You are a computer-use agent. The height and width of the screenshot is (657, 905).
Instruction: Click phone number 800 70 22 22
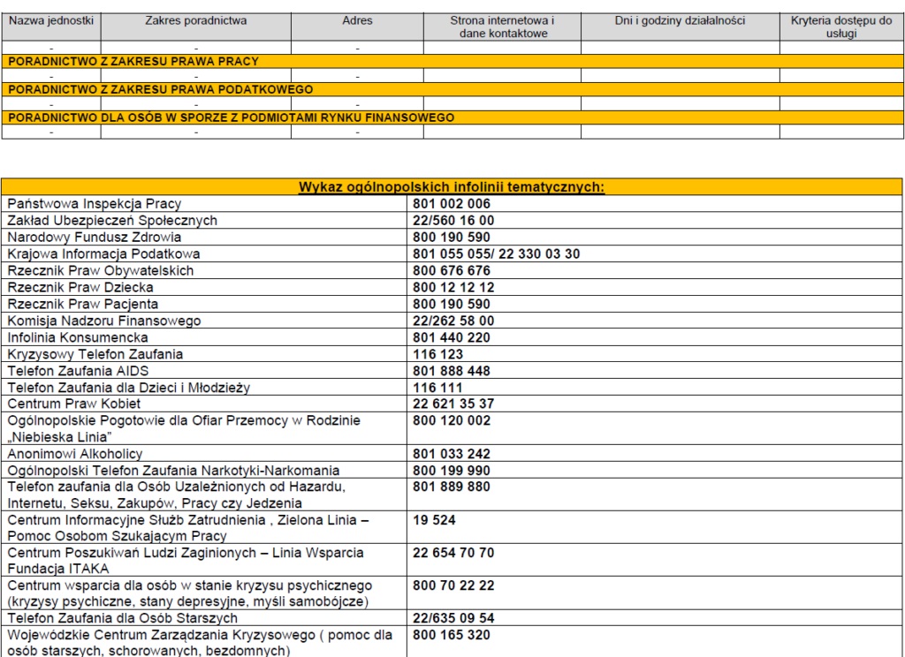pyautogui.click(x=453, y=586)
